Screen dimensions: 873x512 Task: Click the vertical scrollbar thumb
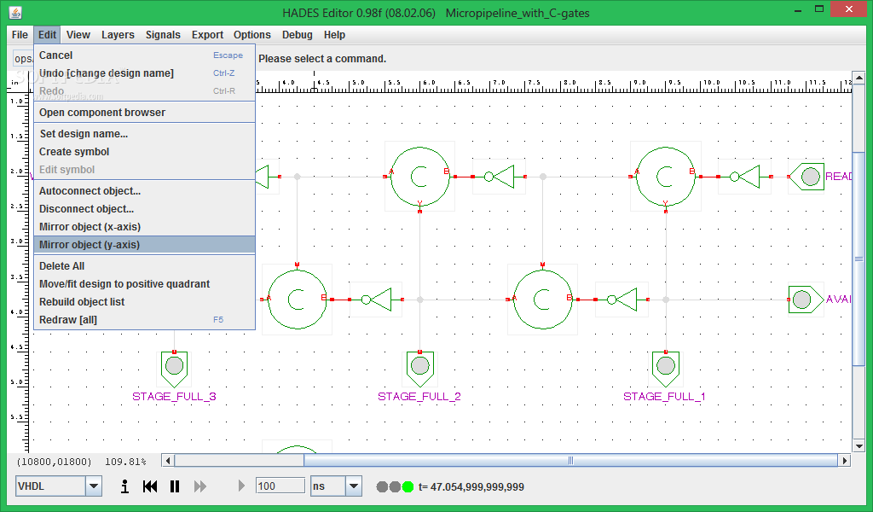[x=859, y=259]
